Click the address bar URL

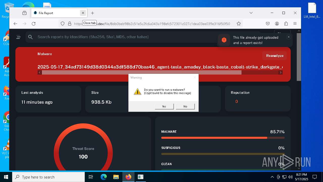pos(152,24)
